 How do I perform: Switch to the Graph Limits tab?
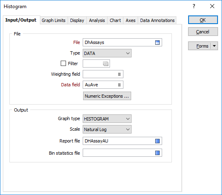(53, 20)
